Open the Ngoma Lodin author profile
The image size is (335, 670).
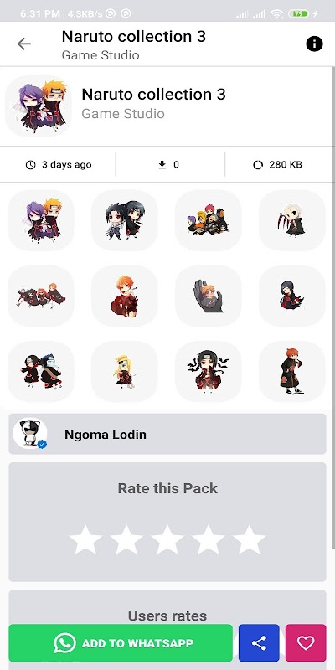tap(167, 434)
